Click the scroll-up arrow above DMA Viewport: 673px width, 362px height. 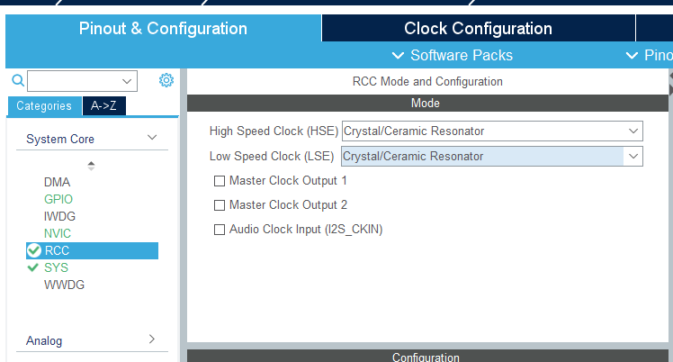tap(91, 166)
